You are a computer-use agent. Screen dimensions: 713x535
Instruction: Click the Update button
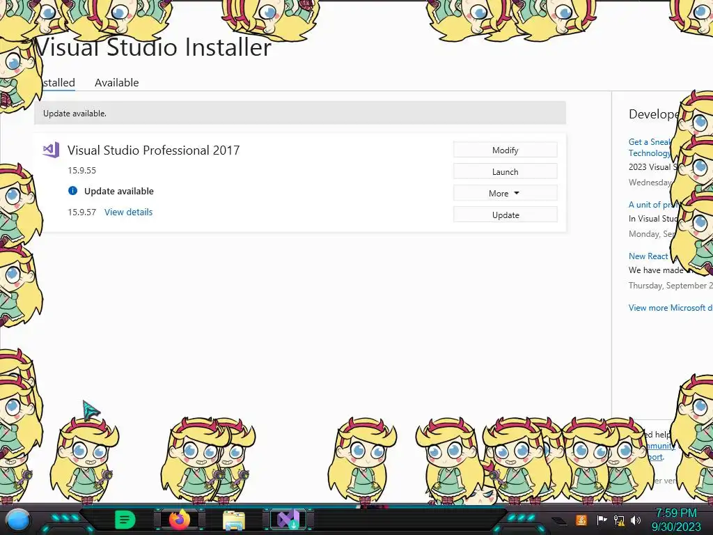point(506,215)
